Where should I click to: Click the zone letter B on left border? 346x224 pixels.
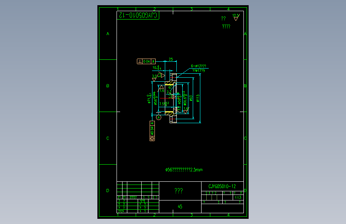coord(108,86)
